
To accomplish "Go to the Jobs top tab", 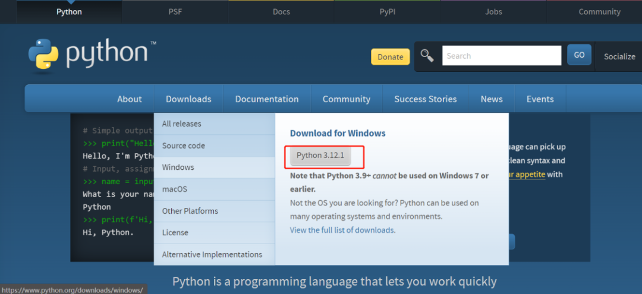I will point(493,11).
